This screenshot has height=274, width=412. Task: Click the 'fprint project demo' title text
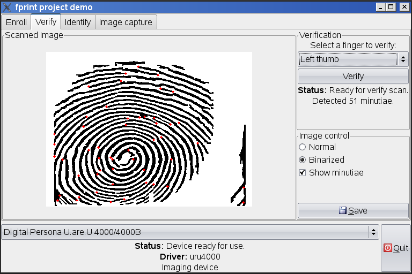pos(54,7)
